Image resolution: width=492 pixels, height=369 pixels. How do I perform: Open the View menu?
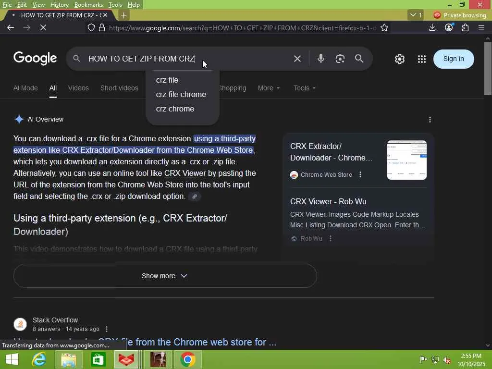tap(38, 5)
